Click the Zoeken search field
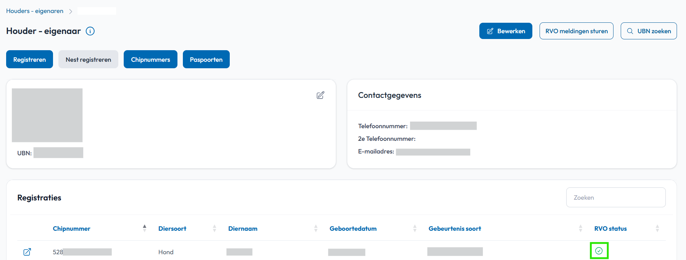This screenshot has height=260, width=686. pyautogui.click(x=616, y=198)
